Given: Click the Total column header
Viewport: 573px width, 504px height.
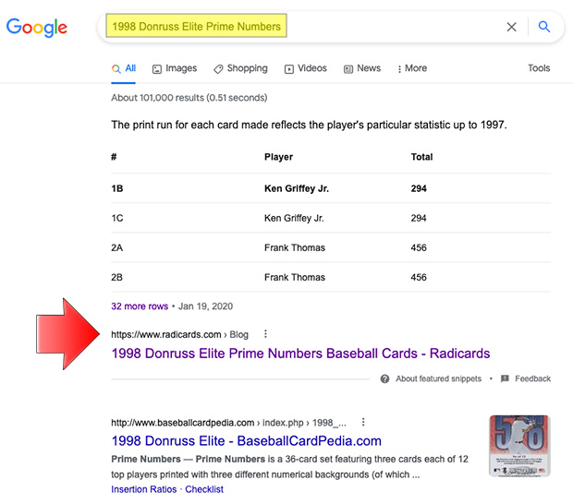Looking at the screenshot, I should (x=421, y=157).
